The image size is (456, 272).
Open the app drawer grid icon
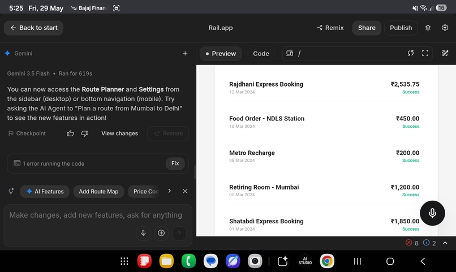(124, 261)
